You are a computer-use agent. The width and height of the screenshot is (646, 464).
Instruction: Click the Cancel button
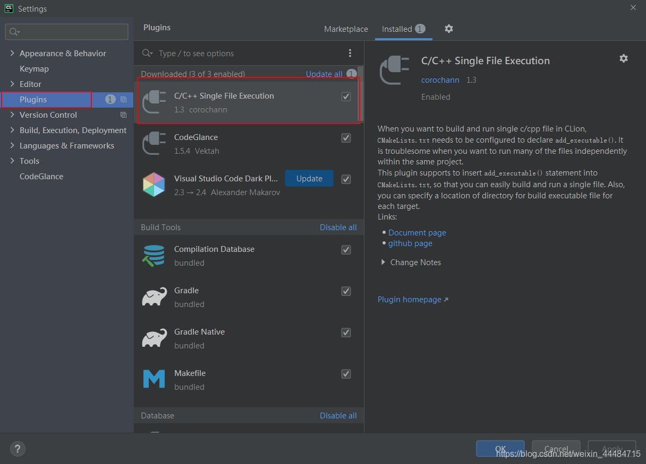(x=556, y=449)
